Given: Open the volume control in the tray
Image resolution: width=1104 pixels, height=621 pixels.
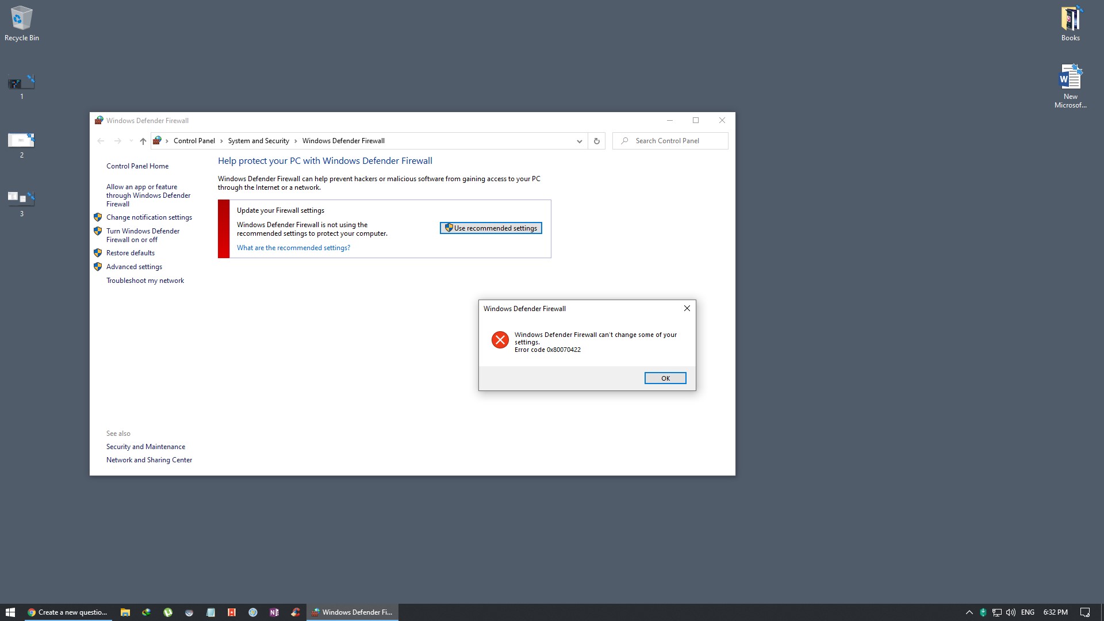Looking at the screenshot, I should [1010, 612].
